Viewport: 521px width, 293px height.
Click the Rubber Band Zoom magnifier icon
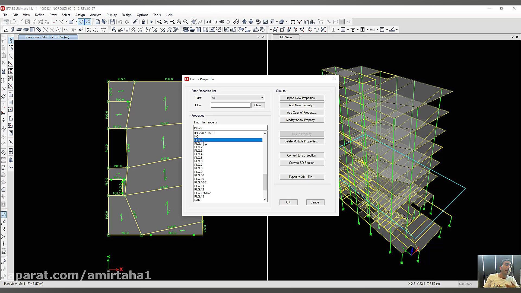click(x=160, y=22)
